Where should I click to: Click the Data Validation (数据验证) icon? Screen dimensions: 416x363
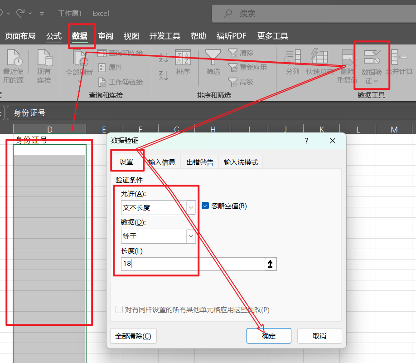click(x=372, y=58)
